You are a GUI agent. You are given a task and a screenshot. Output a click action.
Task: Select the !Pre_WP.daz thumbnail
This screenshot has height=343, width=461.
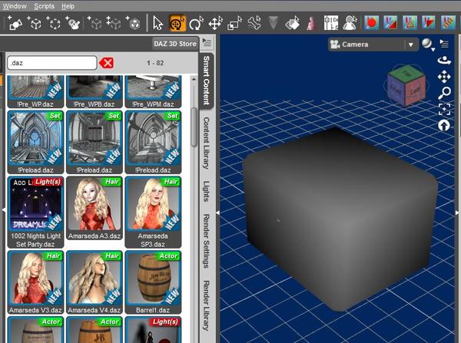(35, 92)
